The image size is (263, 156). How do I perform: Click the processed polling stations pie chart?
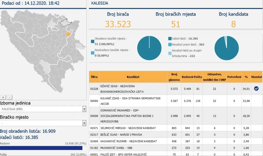pyautogui.click(x=149, y=48)
